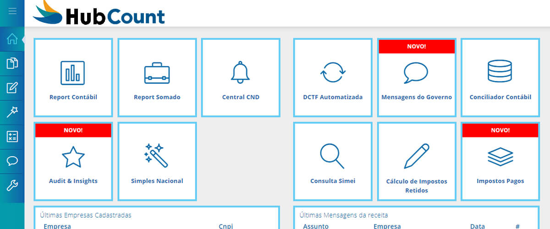Click NOVO! banner on Impostos Pagos
This screenshot has height=229, width=550.
pos(500,130)
